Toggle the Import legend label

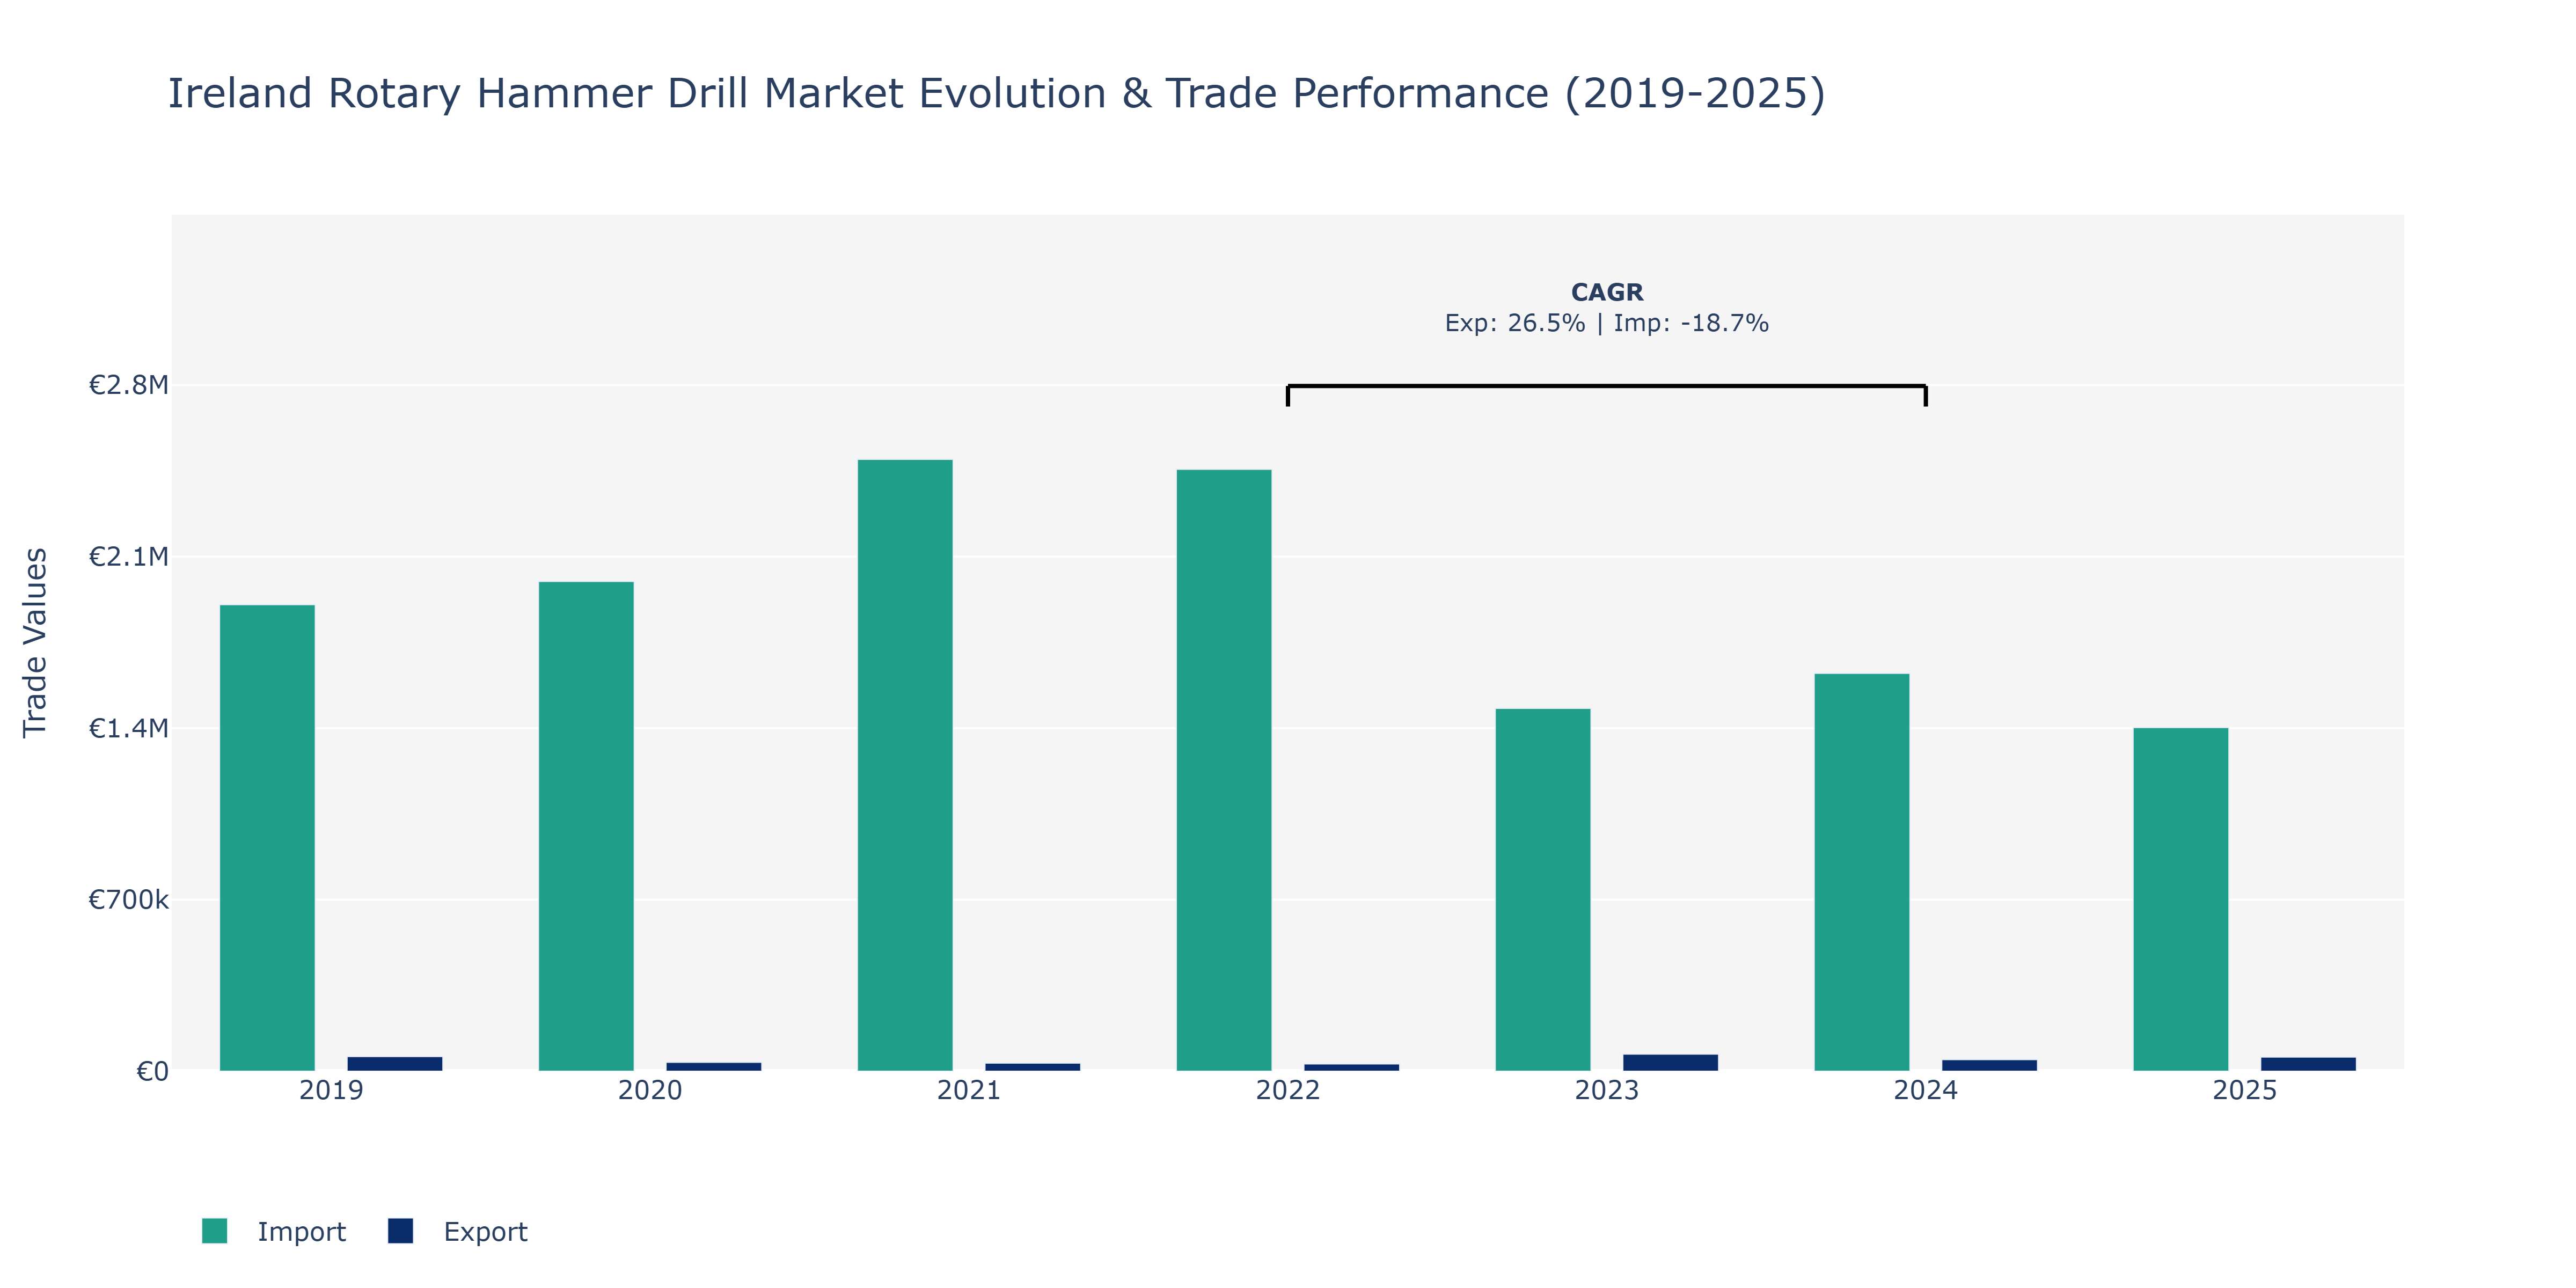pyautogui.click(x=301, y=1232)
